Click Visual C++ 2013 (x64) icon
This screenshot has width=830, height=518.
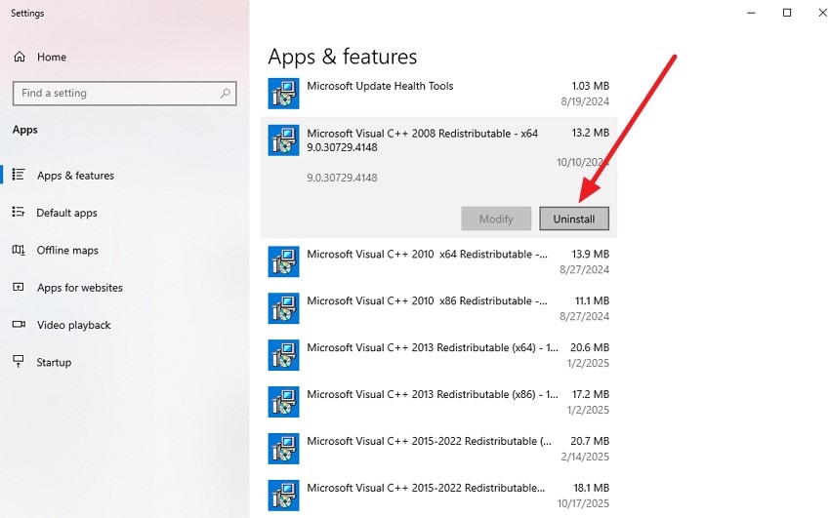pos(284,355)
